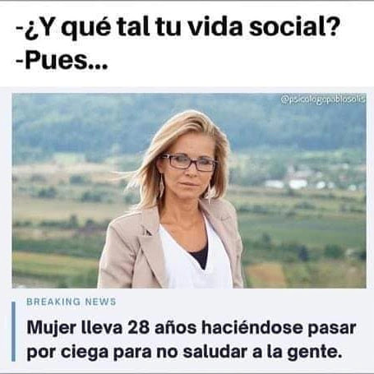Click the white V-neck shirt
Image resolution: width=374 pixels, height=374 pixels.
[x=192, y=263]
